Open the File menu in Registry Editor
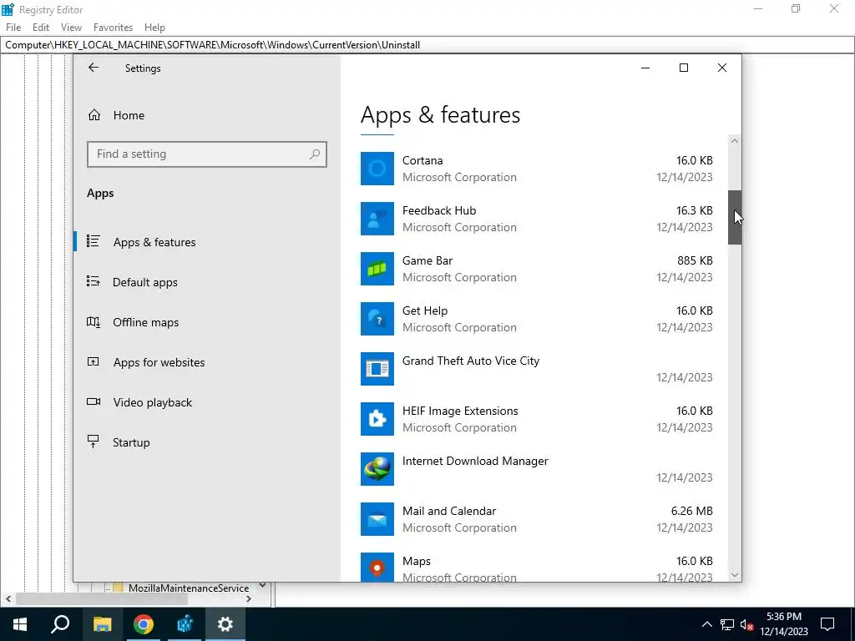Image resolution: width=855 pixels, height=641 pixels. [13, 28]
